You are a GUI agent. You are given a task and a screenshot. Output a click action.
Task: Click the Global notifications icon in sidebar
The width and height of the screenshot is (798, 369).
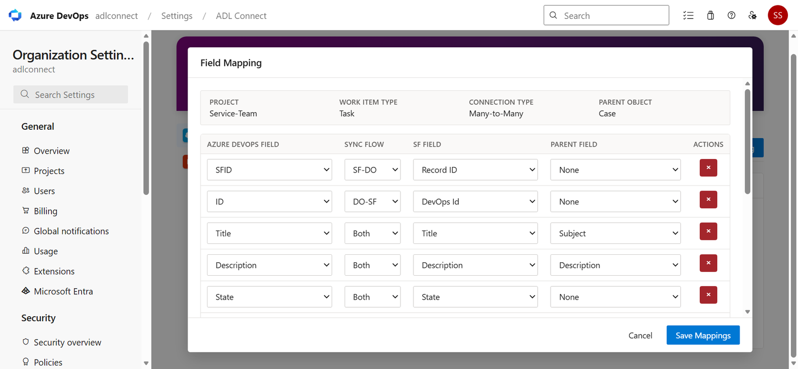pyautogui.click(x=26, y=230)
